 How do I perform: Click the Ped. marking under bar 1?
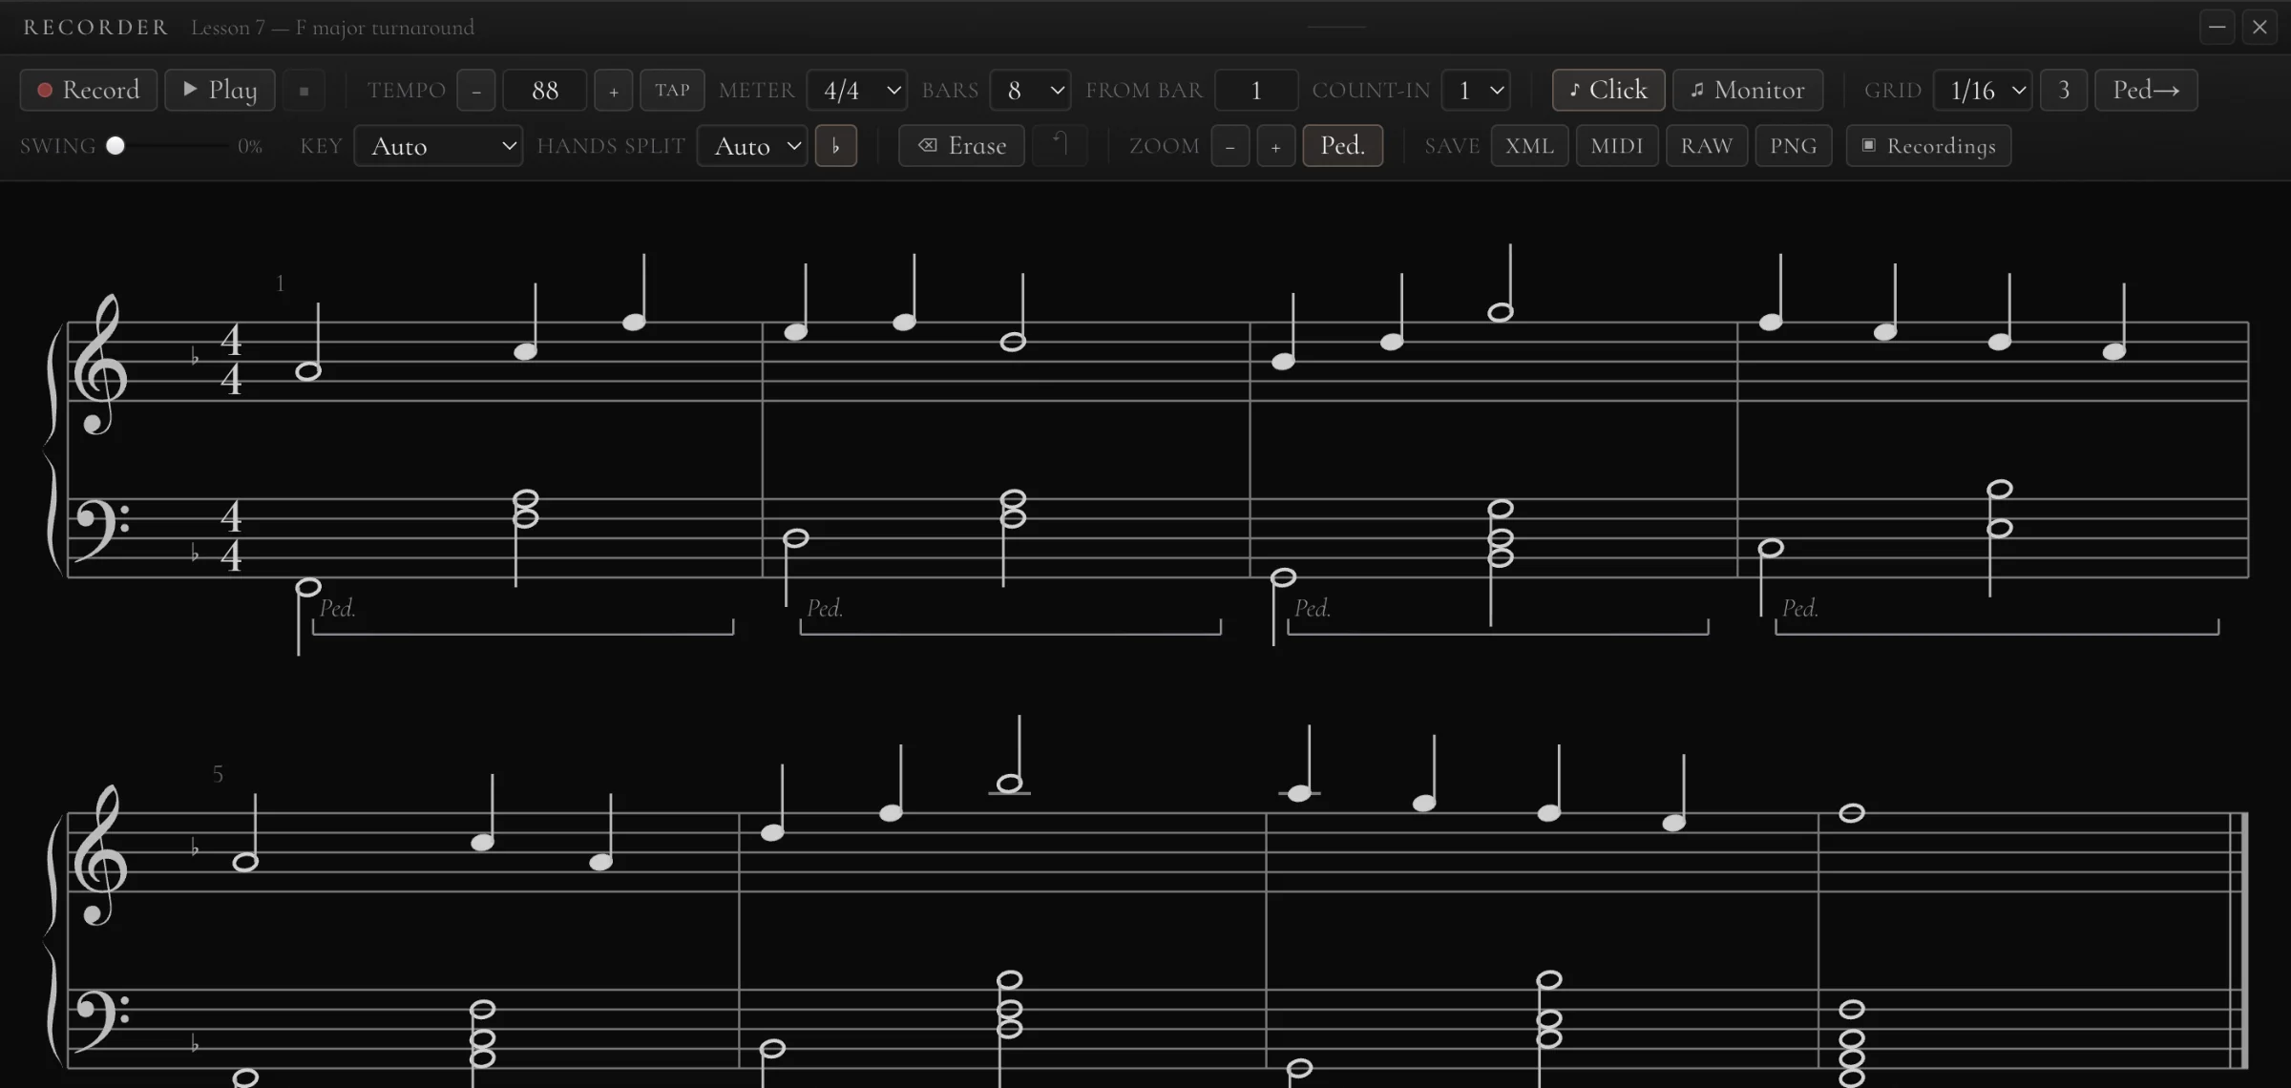click(337, 608)
